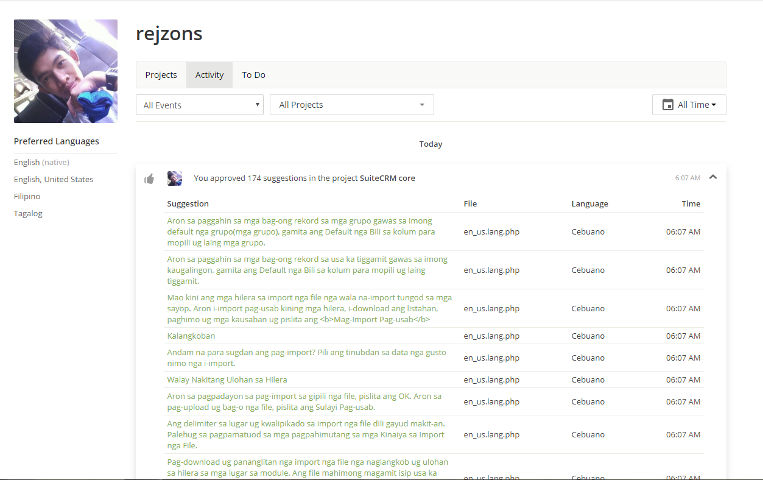763x480 pixels.
Task: Click the Tagalog preferred language
Action: (x=28, y=213)
